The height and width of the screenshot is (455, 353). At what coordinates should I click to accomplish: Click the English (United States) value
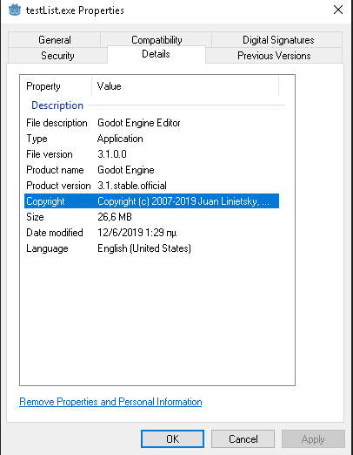pos(144,248)
